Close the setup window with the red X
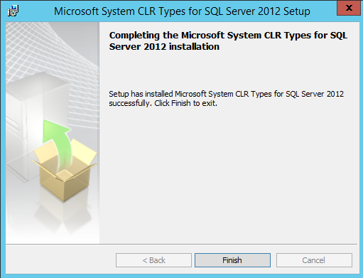The width and height of the screenshot is (363, 278). click(349, 8)
